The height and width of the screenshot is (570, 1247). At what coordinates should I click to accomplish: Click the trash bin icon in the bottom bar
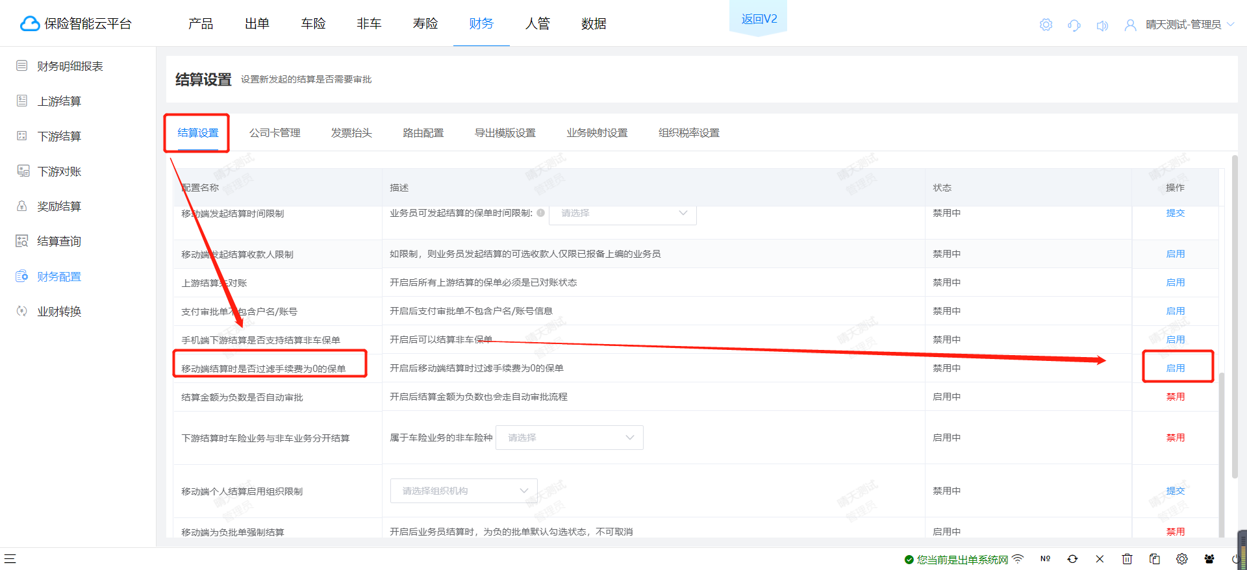1127,558
